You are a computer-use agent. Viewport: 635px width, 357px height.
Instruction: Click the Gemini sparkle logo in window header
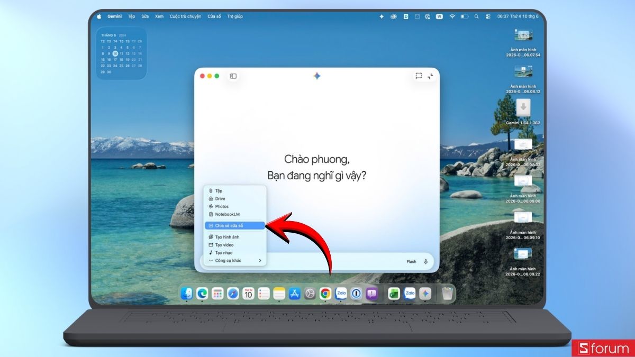point(317,76)
